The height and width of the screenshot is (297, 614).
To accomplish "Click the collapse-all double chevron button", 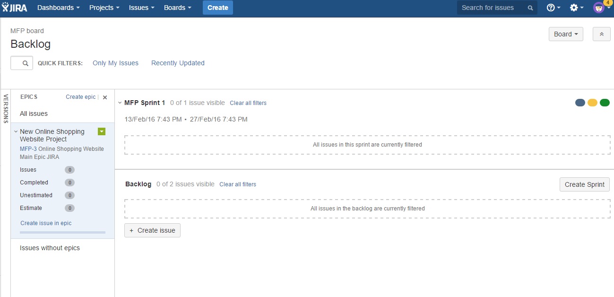I will point(601,34).
